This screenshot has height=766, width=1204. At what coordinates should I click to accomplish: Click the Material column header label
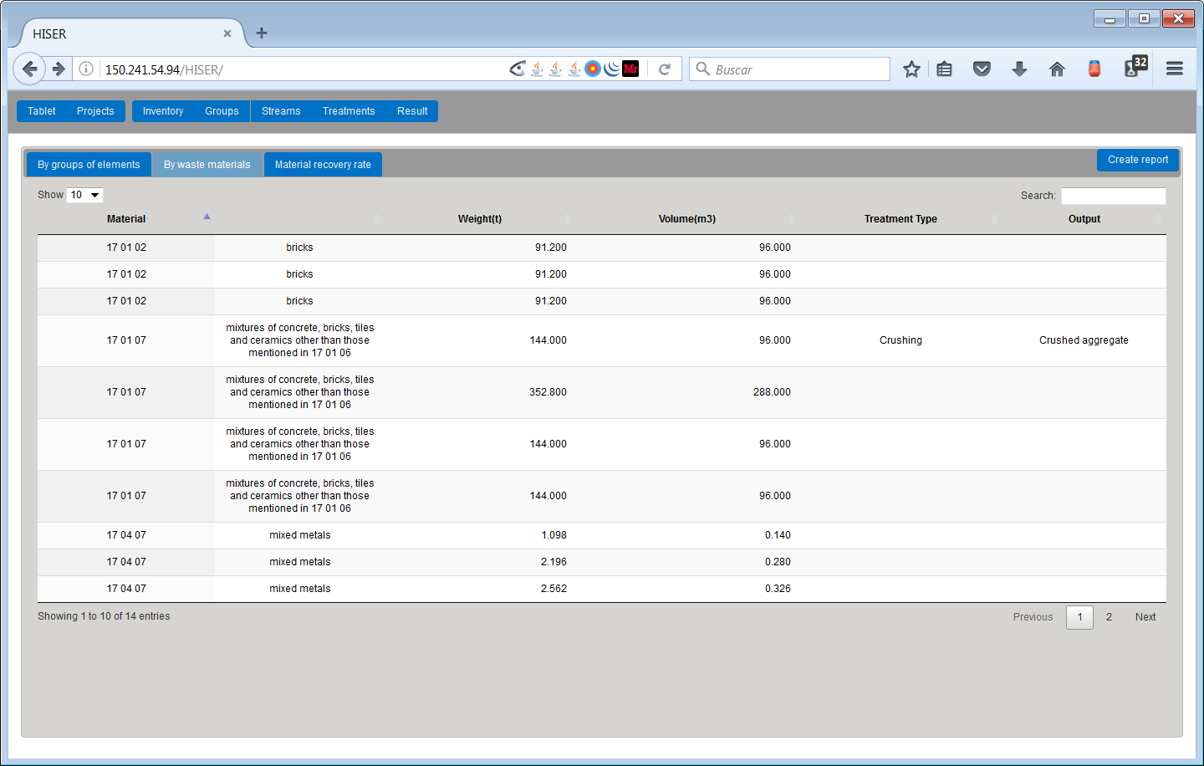126,219
